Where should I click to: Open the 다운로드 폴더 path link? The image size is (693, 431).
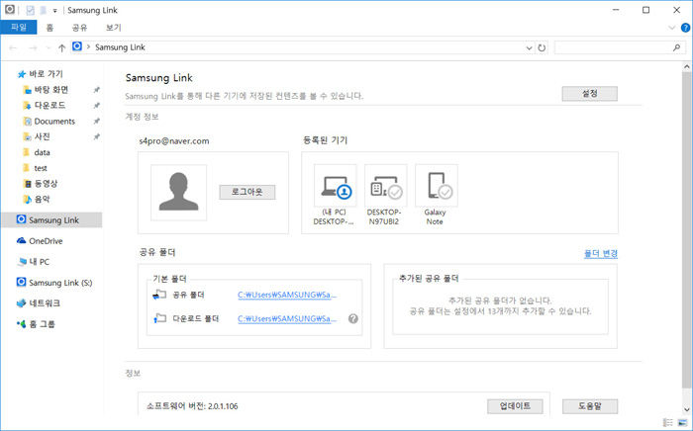click(287, 318)
